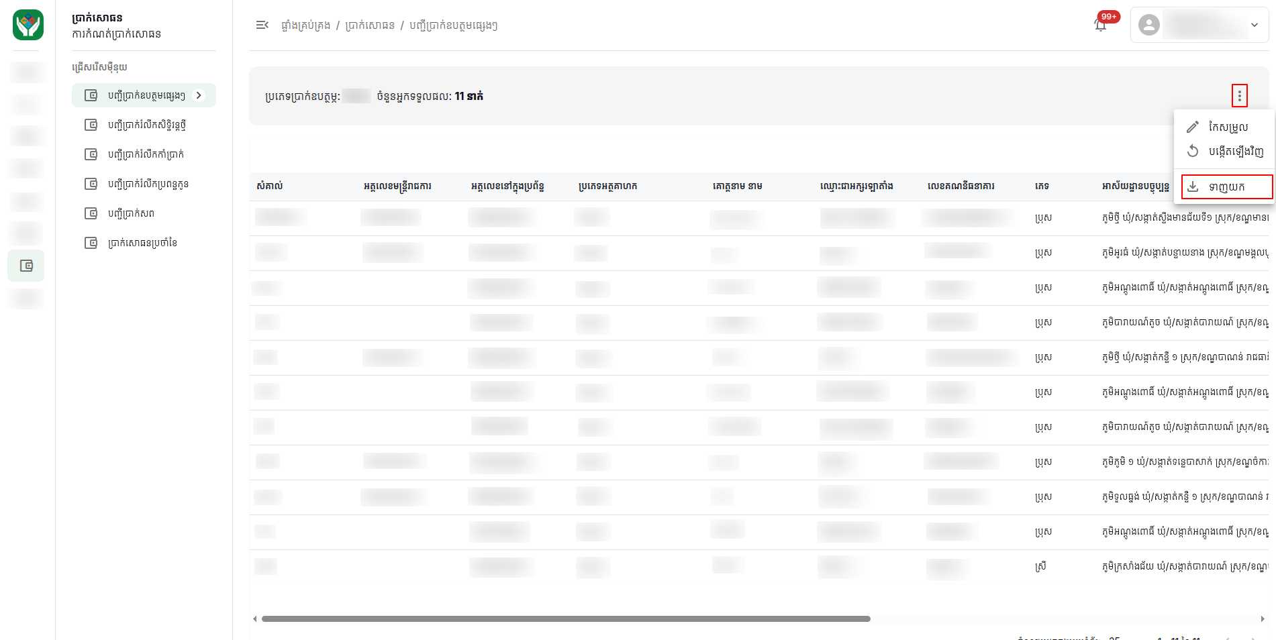Viewport: 1276px width, 640px height.
Task: Open sidebar item ប្រាក់សោធនប្រចាំខែ
Action: (144, 243)
